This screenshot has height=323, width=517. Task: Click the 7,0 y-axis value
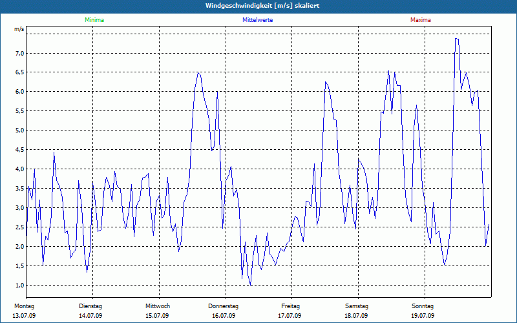[20, 53]
